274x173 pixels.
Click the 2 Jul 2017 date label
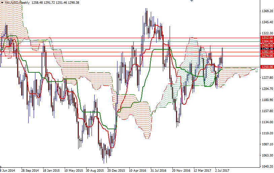coord(221,171)
